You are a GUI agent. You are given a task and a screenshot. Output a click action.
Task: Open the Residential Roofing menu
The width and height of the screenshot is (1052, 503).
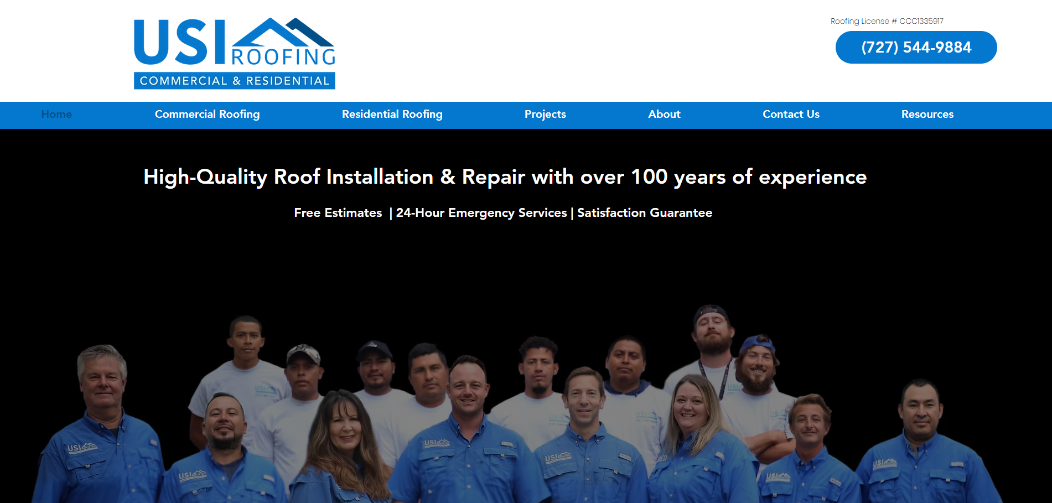coord(392,115)
